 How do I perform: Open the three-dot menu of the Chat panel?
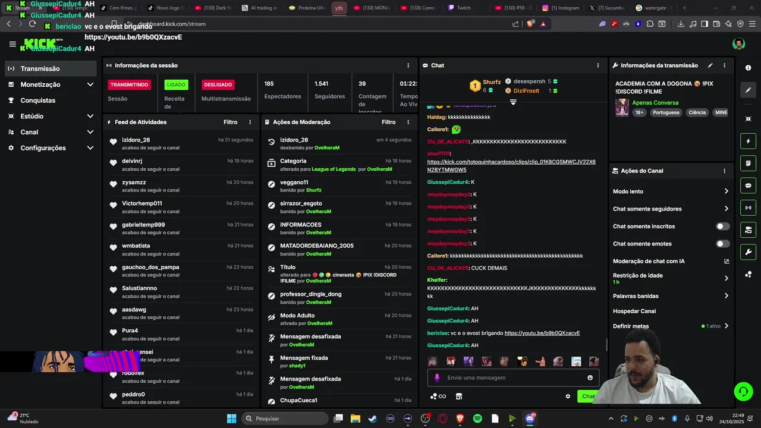coord(598,65)
